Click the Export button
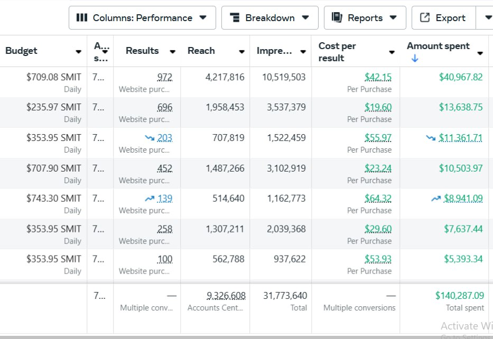This screenshot has width=493, height=339. [x=443, y=18]
